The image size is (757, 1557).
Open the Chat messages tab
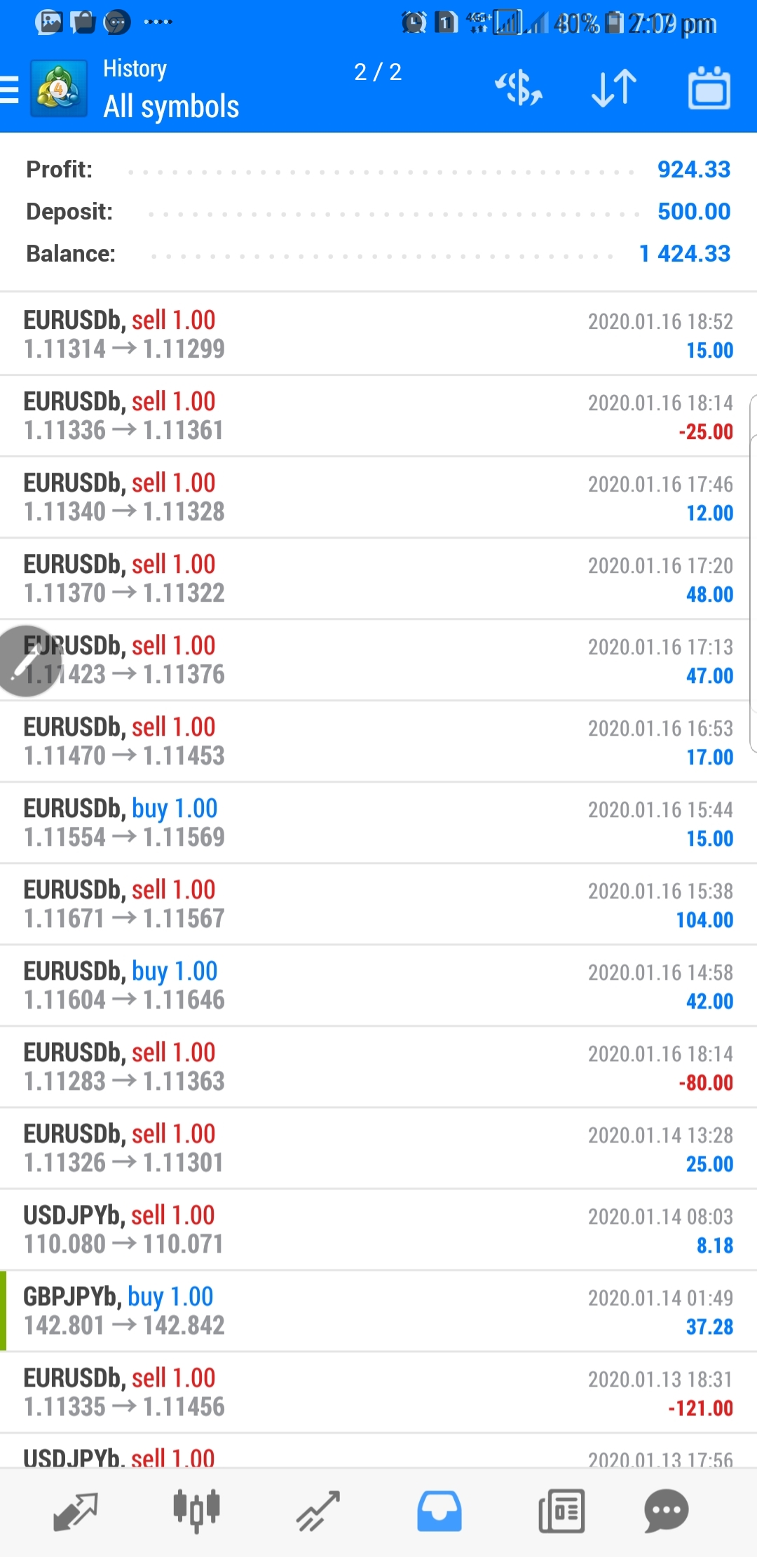(666, 1511)
